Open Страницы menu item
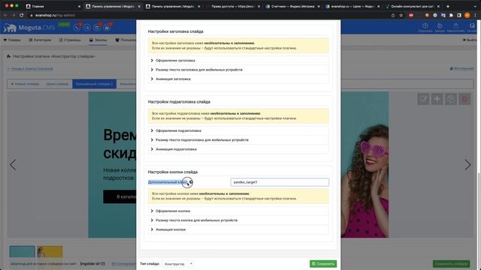481x270 pixels. pyautogui.click(x=70, y=40)
